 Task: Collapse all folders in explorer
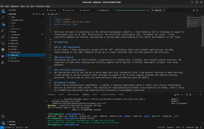pos(43,14)
